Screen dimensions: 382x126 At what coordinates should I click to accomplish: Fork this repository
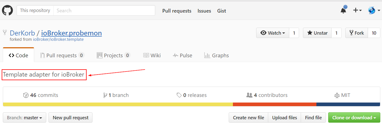(356, 33)
